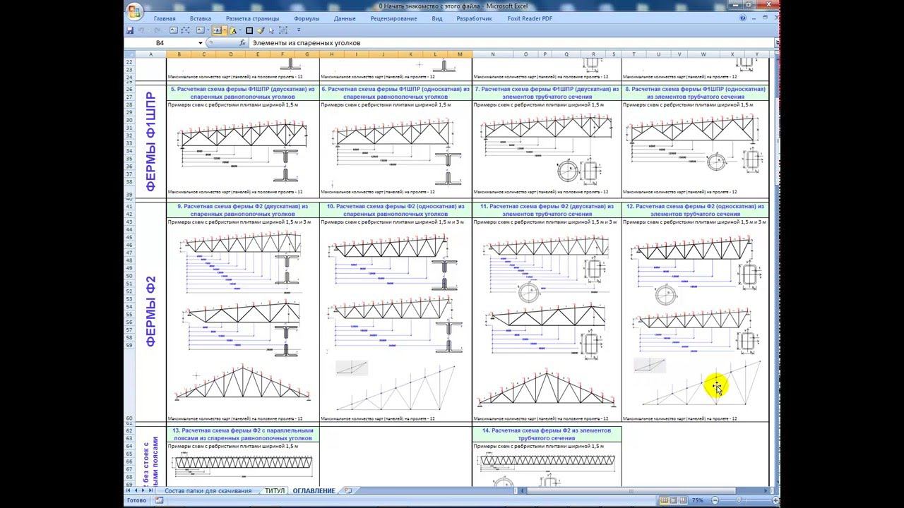
Task: Undo the last action in Quick Access toolbar
Action: [x=143, y=30]
